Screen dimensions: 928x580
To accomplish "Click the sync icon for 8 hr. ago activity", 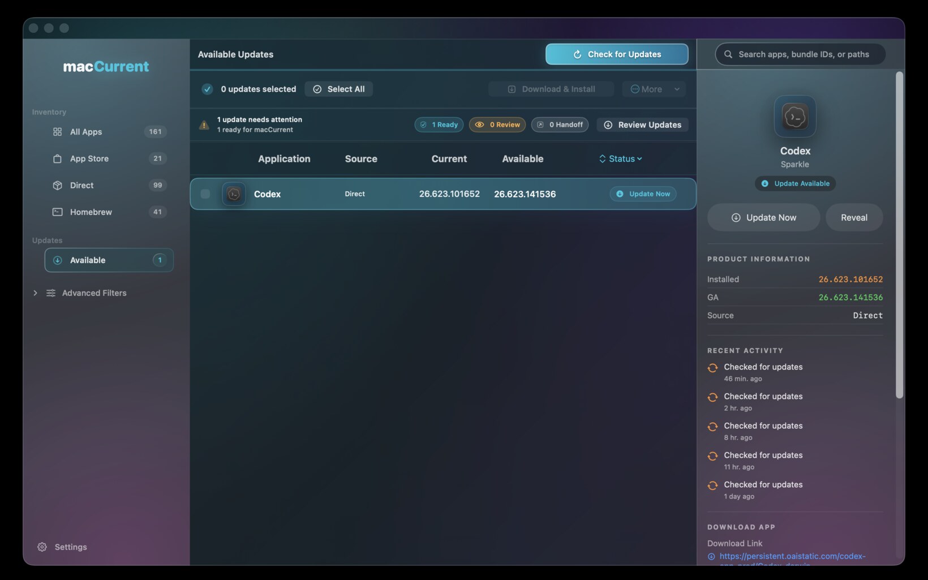I will tap(712, 427).
